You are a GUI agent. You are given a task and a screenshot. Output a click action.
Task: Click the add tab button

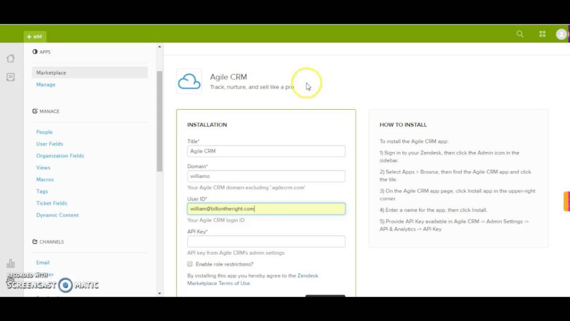(x=35, y=36)
